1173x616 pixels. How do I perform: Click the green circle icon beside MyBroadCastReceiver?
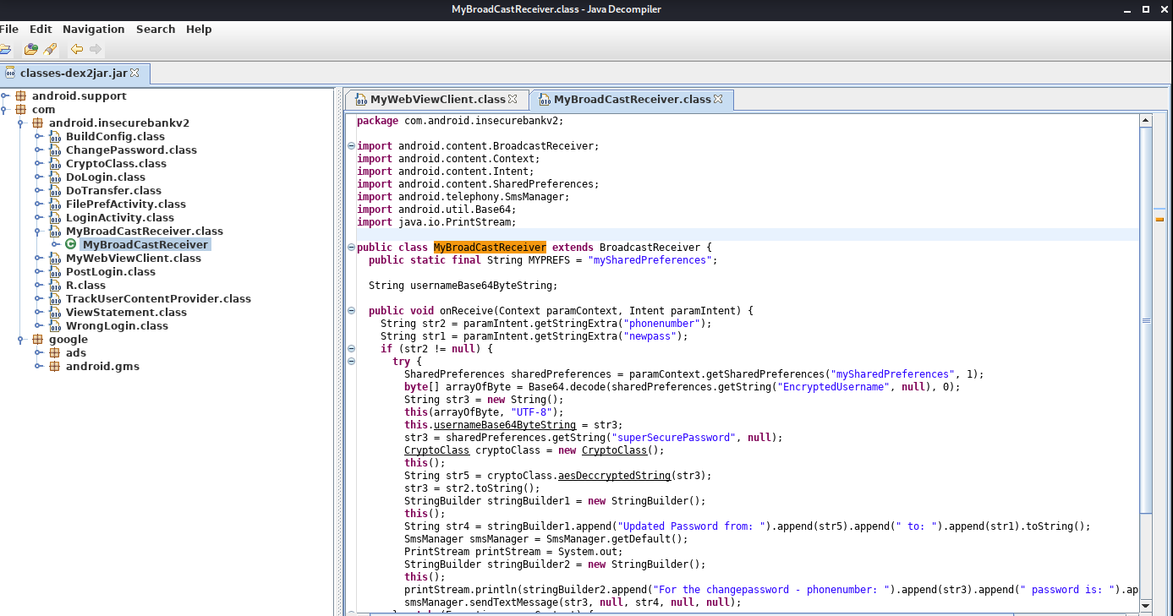70,244
